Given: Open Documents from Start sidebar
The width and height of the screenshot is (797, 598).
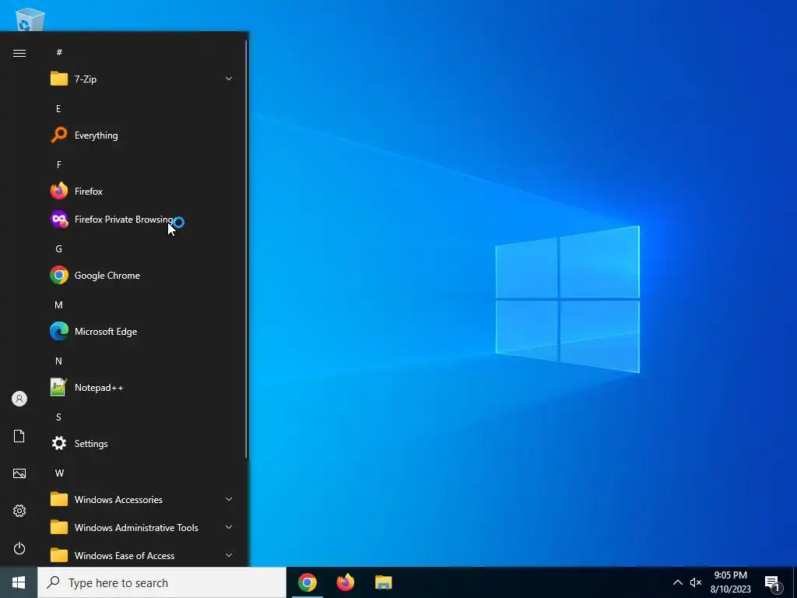Looking at the screenshot, I should click(19, 436).
